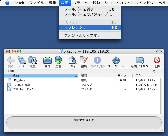168x136 pixels.
Task: Open the 編集 menu in menu bar
Action: coord(52,3)
